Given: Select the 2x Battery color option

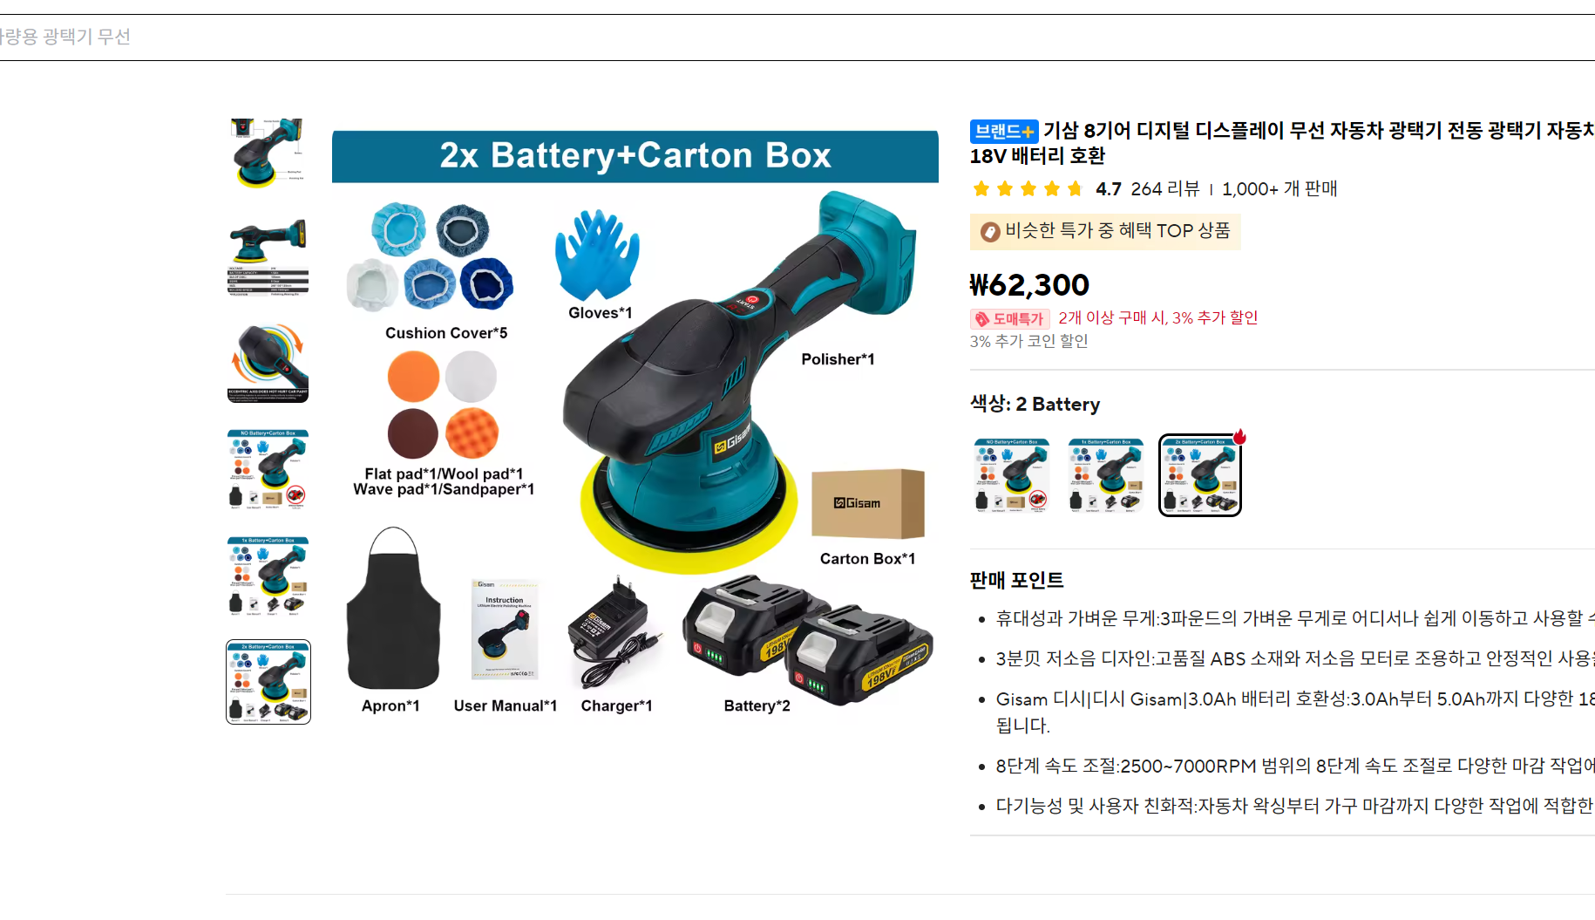Looking at the screenshot, I should (x=1200, y=475).
